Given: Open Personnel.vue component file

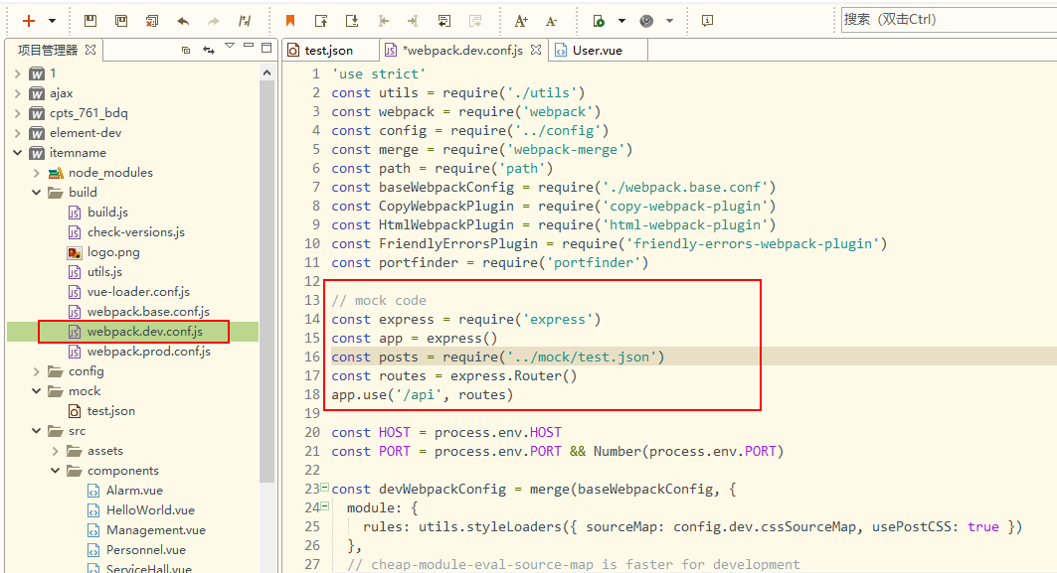Looking at the screenshot, I should click(137, 550).
